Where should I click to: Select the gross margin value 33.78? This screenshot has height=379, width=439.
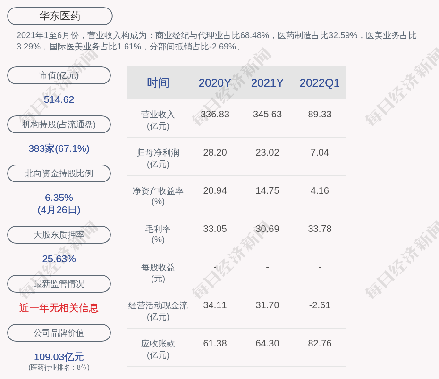(x=320, y=229)
